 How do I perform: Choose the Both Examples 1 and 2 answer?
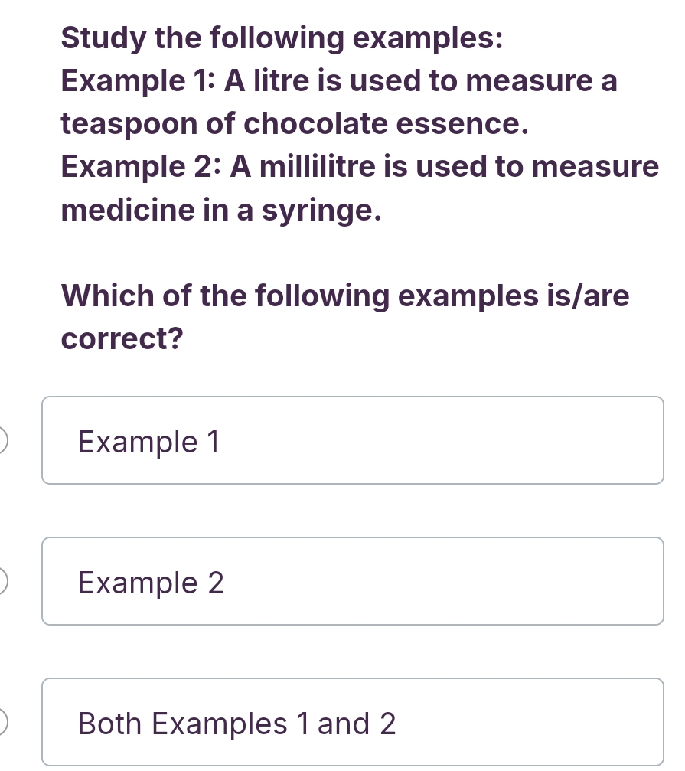point(352,722)
